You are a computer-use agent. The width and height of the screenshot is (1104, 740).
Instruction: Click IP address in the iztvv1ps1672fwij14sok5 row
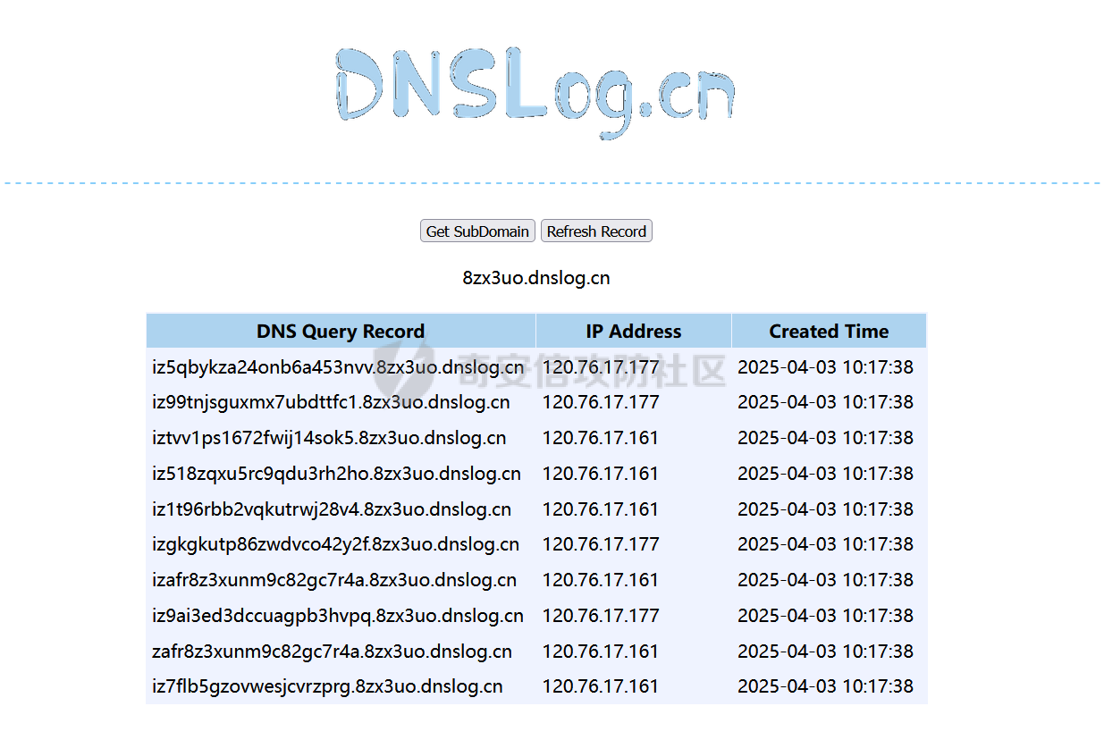tap(601, 438)
